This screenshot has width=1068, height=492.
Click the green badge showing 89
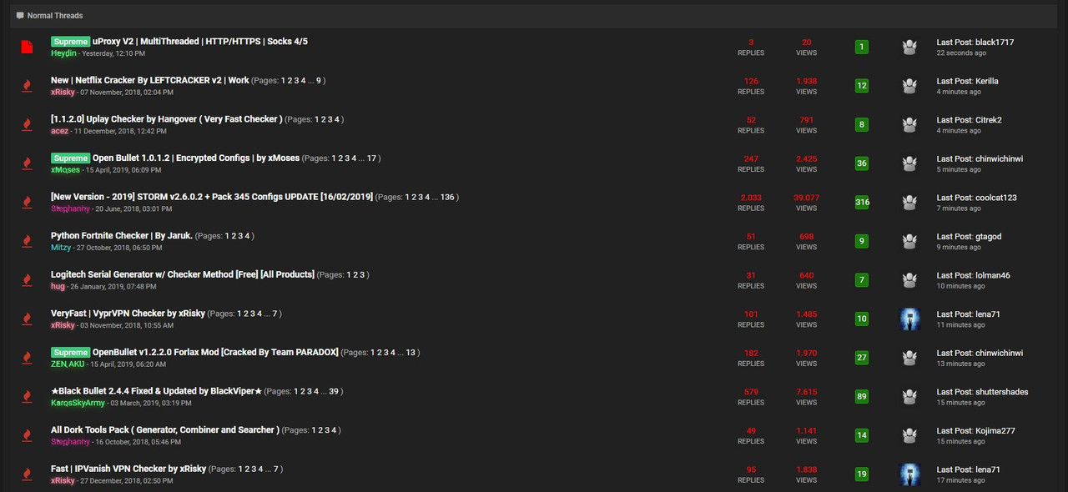862,397
